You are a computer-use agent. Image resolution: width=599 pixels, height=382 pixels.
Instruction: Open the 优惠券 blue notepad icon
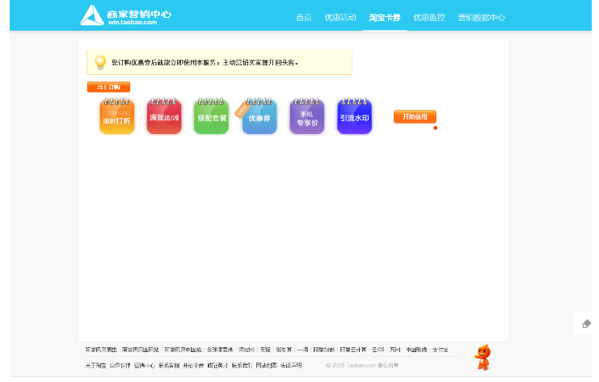click(x=259, y=116)
